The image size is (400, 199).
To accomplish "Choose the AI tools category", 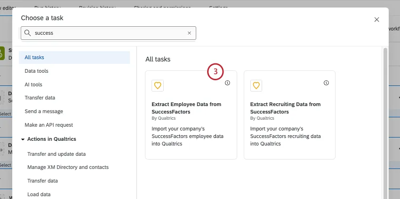I will pos(33,84).
